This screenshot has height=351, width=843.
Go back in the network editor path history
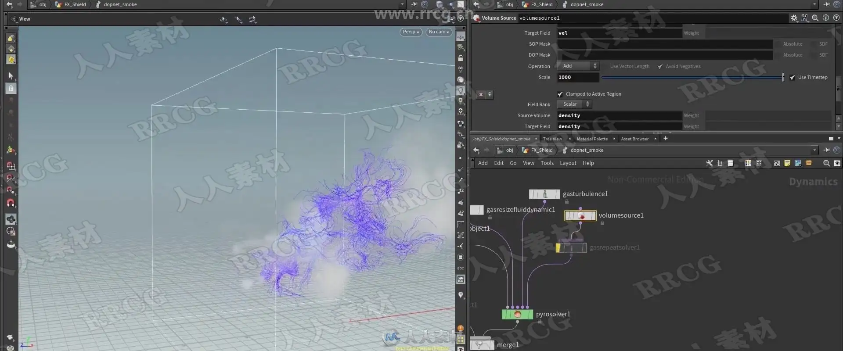[x=476, y=150]
